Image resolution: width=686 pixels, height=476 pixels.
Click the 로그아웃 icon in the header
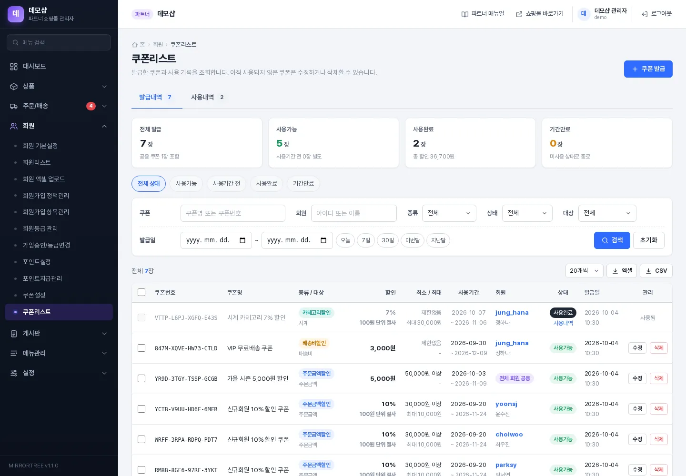645,14
